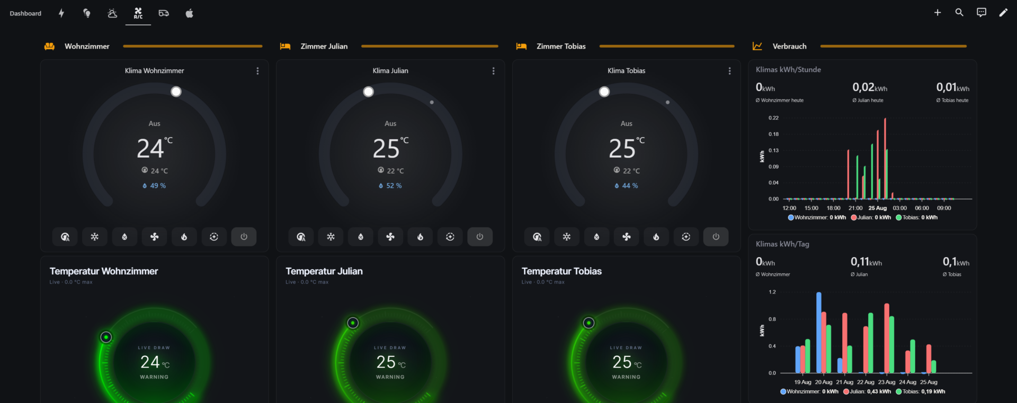This screenshot has width=1017, height=403.
Task: Click the Wohnzimmer section heading
Action: 87,47
